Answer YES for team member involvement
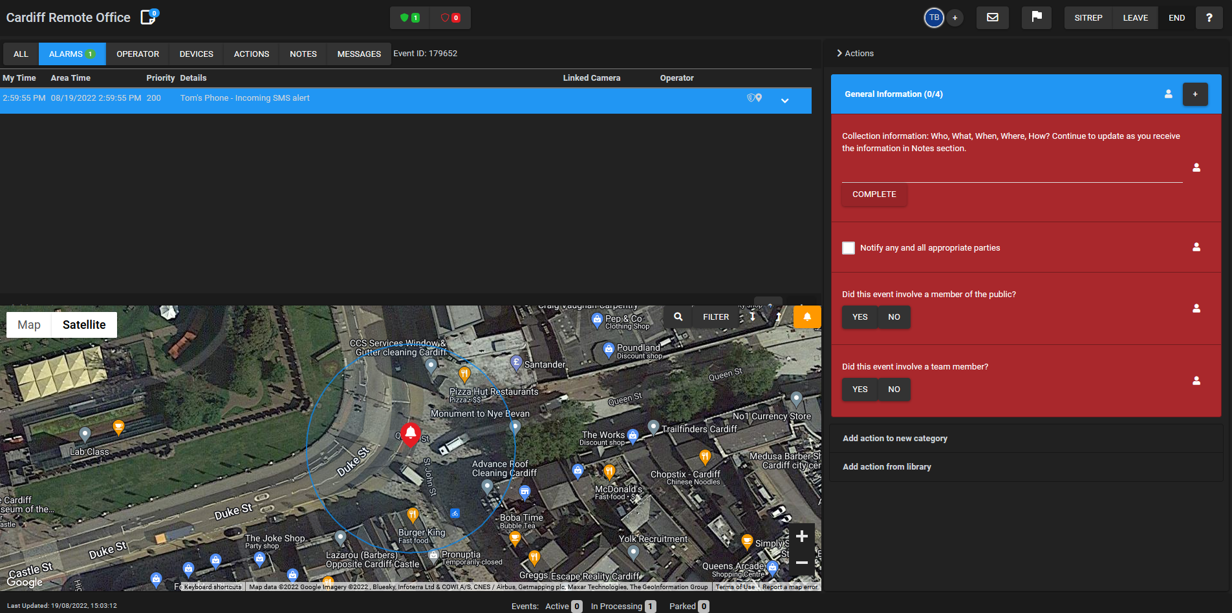This screenshot has height=613, width=1232. [860, 389]
